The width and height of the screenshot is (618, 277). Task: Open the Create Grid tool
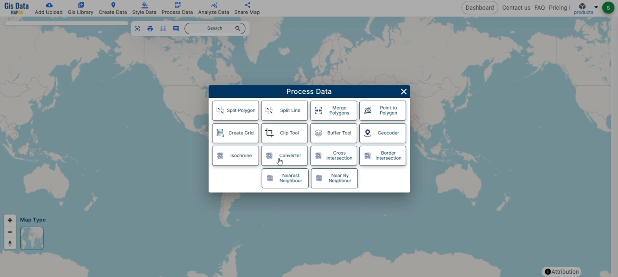(235, 133)
